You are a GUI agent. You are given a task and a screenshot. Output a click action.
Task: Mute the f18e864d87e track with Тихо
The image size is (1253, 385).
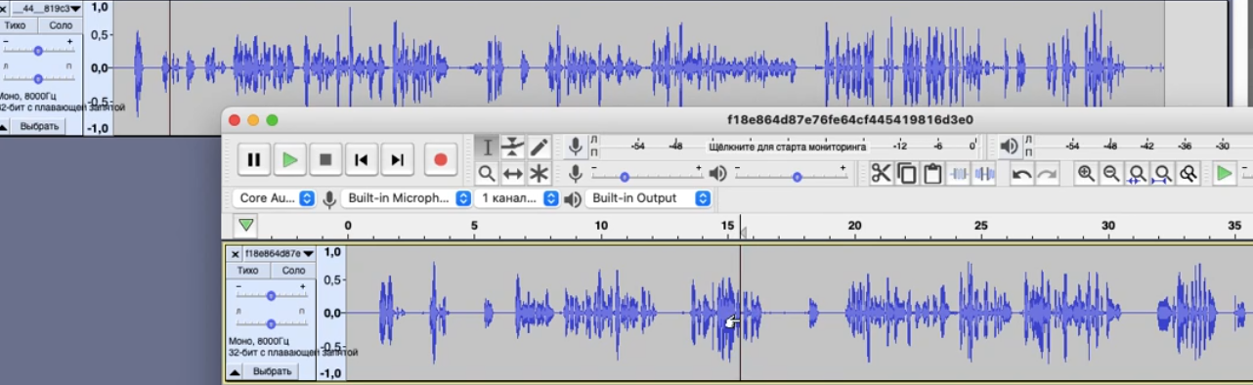click(248, 271)
